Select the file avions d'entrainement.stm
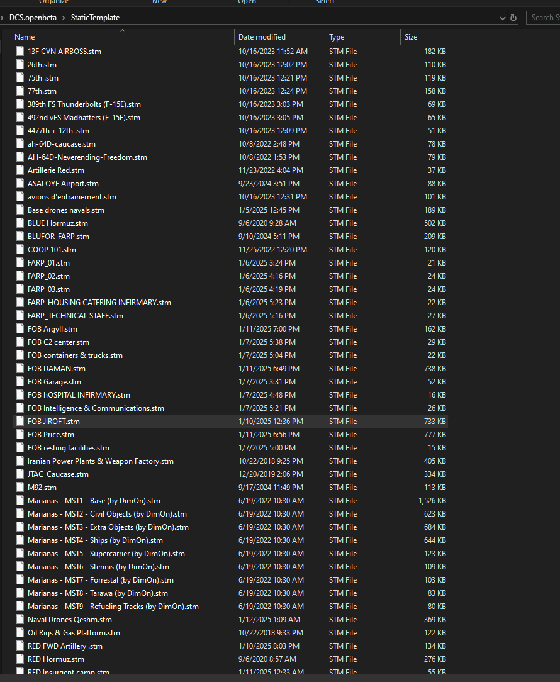Image resolution: width=560 pixels, height=682 pixels. [x=72, y=196]
